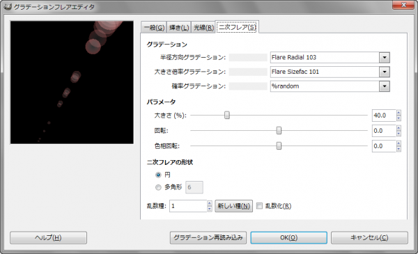418x254 pixels.
Task: Click the ヘルプ(H) button
Action: click(48, 237)
